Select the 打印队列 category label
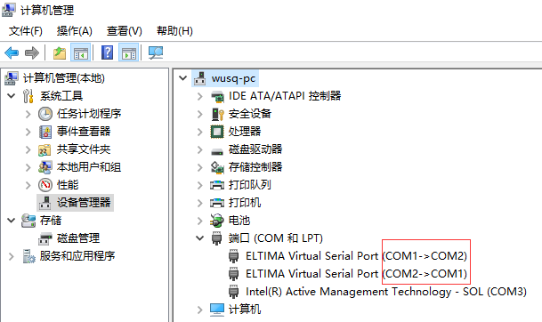The height and width of the screenshot is (322, 542). click(250, 185)
